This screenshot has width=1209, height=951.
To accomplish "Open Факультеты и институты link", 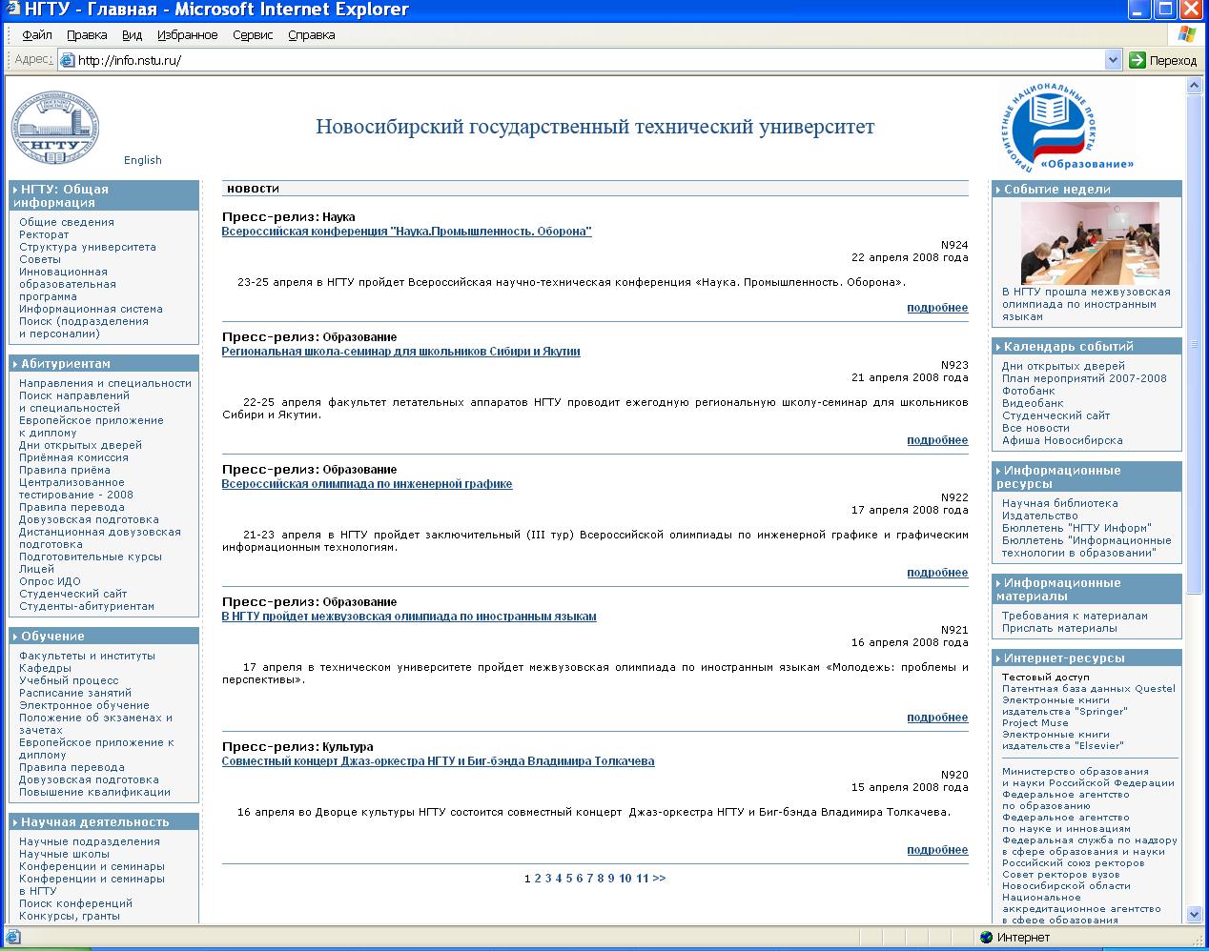I will pos(87,656).
